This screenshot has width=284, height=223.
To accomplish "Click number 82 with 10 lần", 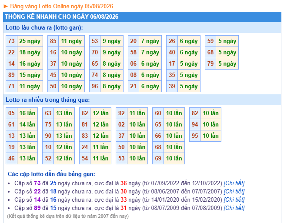I will 195,113.
